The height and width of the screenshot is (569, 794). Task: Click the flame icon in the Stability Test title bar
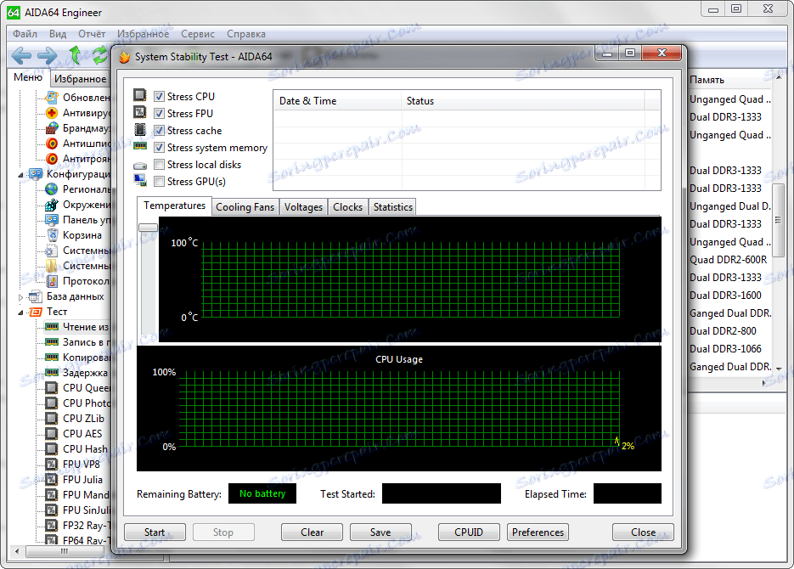[x=125, y=58]
